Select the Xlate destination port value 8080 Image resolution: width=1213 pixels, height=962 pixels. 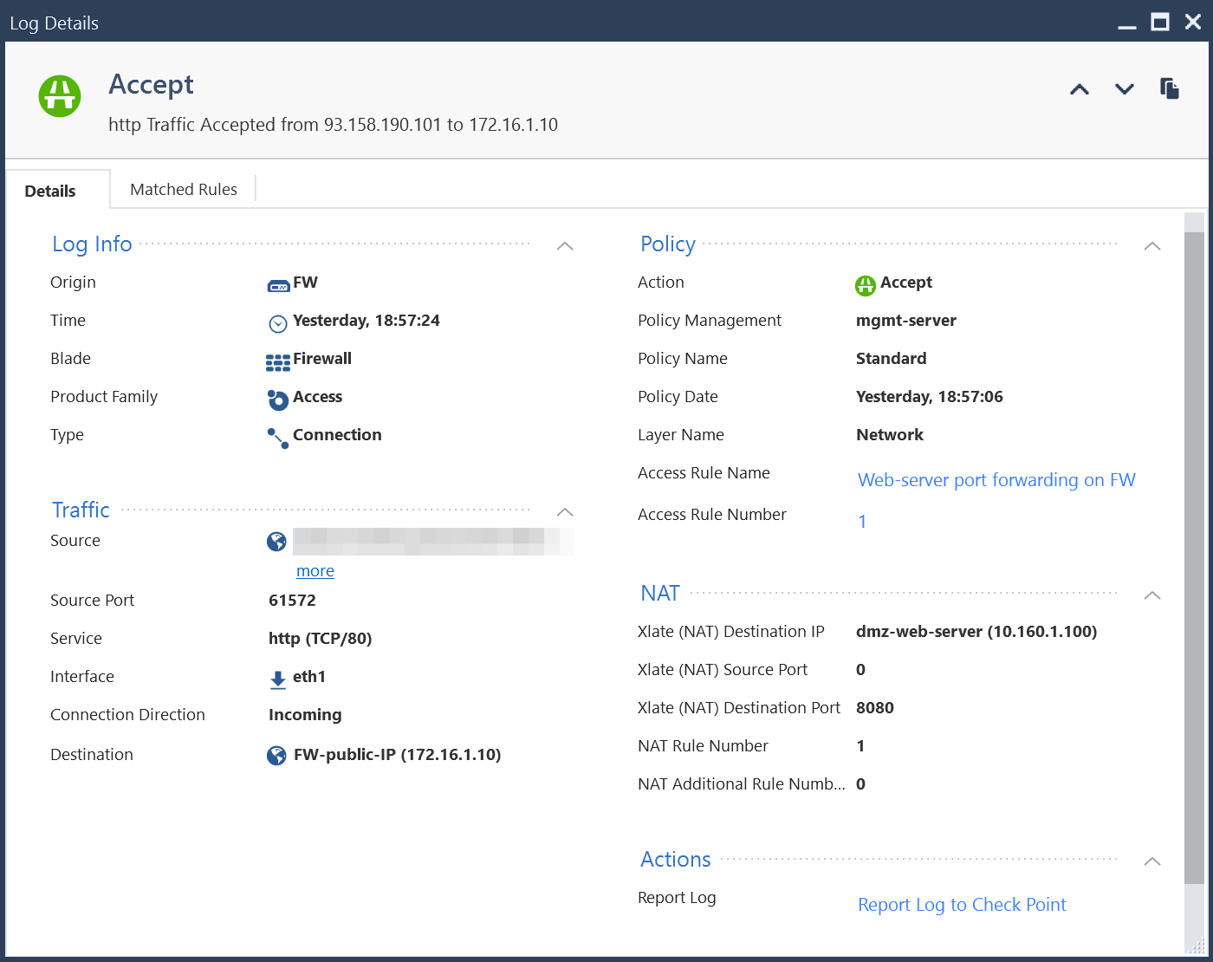(874, 707)
